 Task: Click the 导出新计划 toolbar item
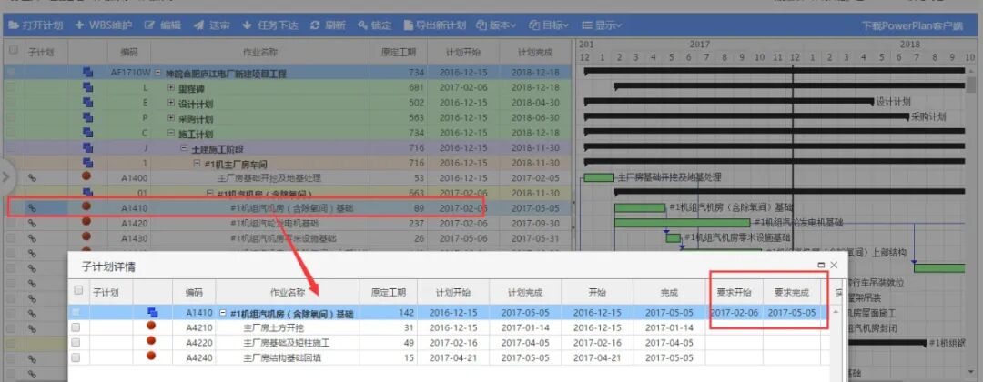pos(434,25)
